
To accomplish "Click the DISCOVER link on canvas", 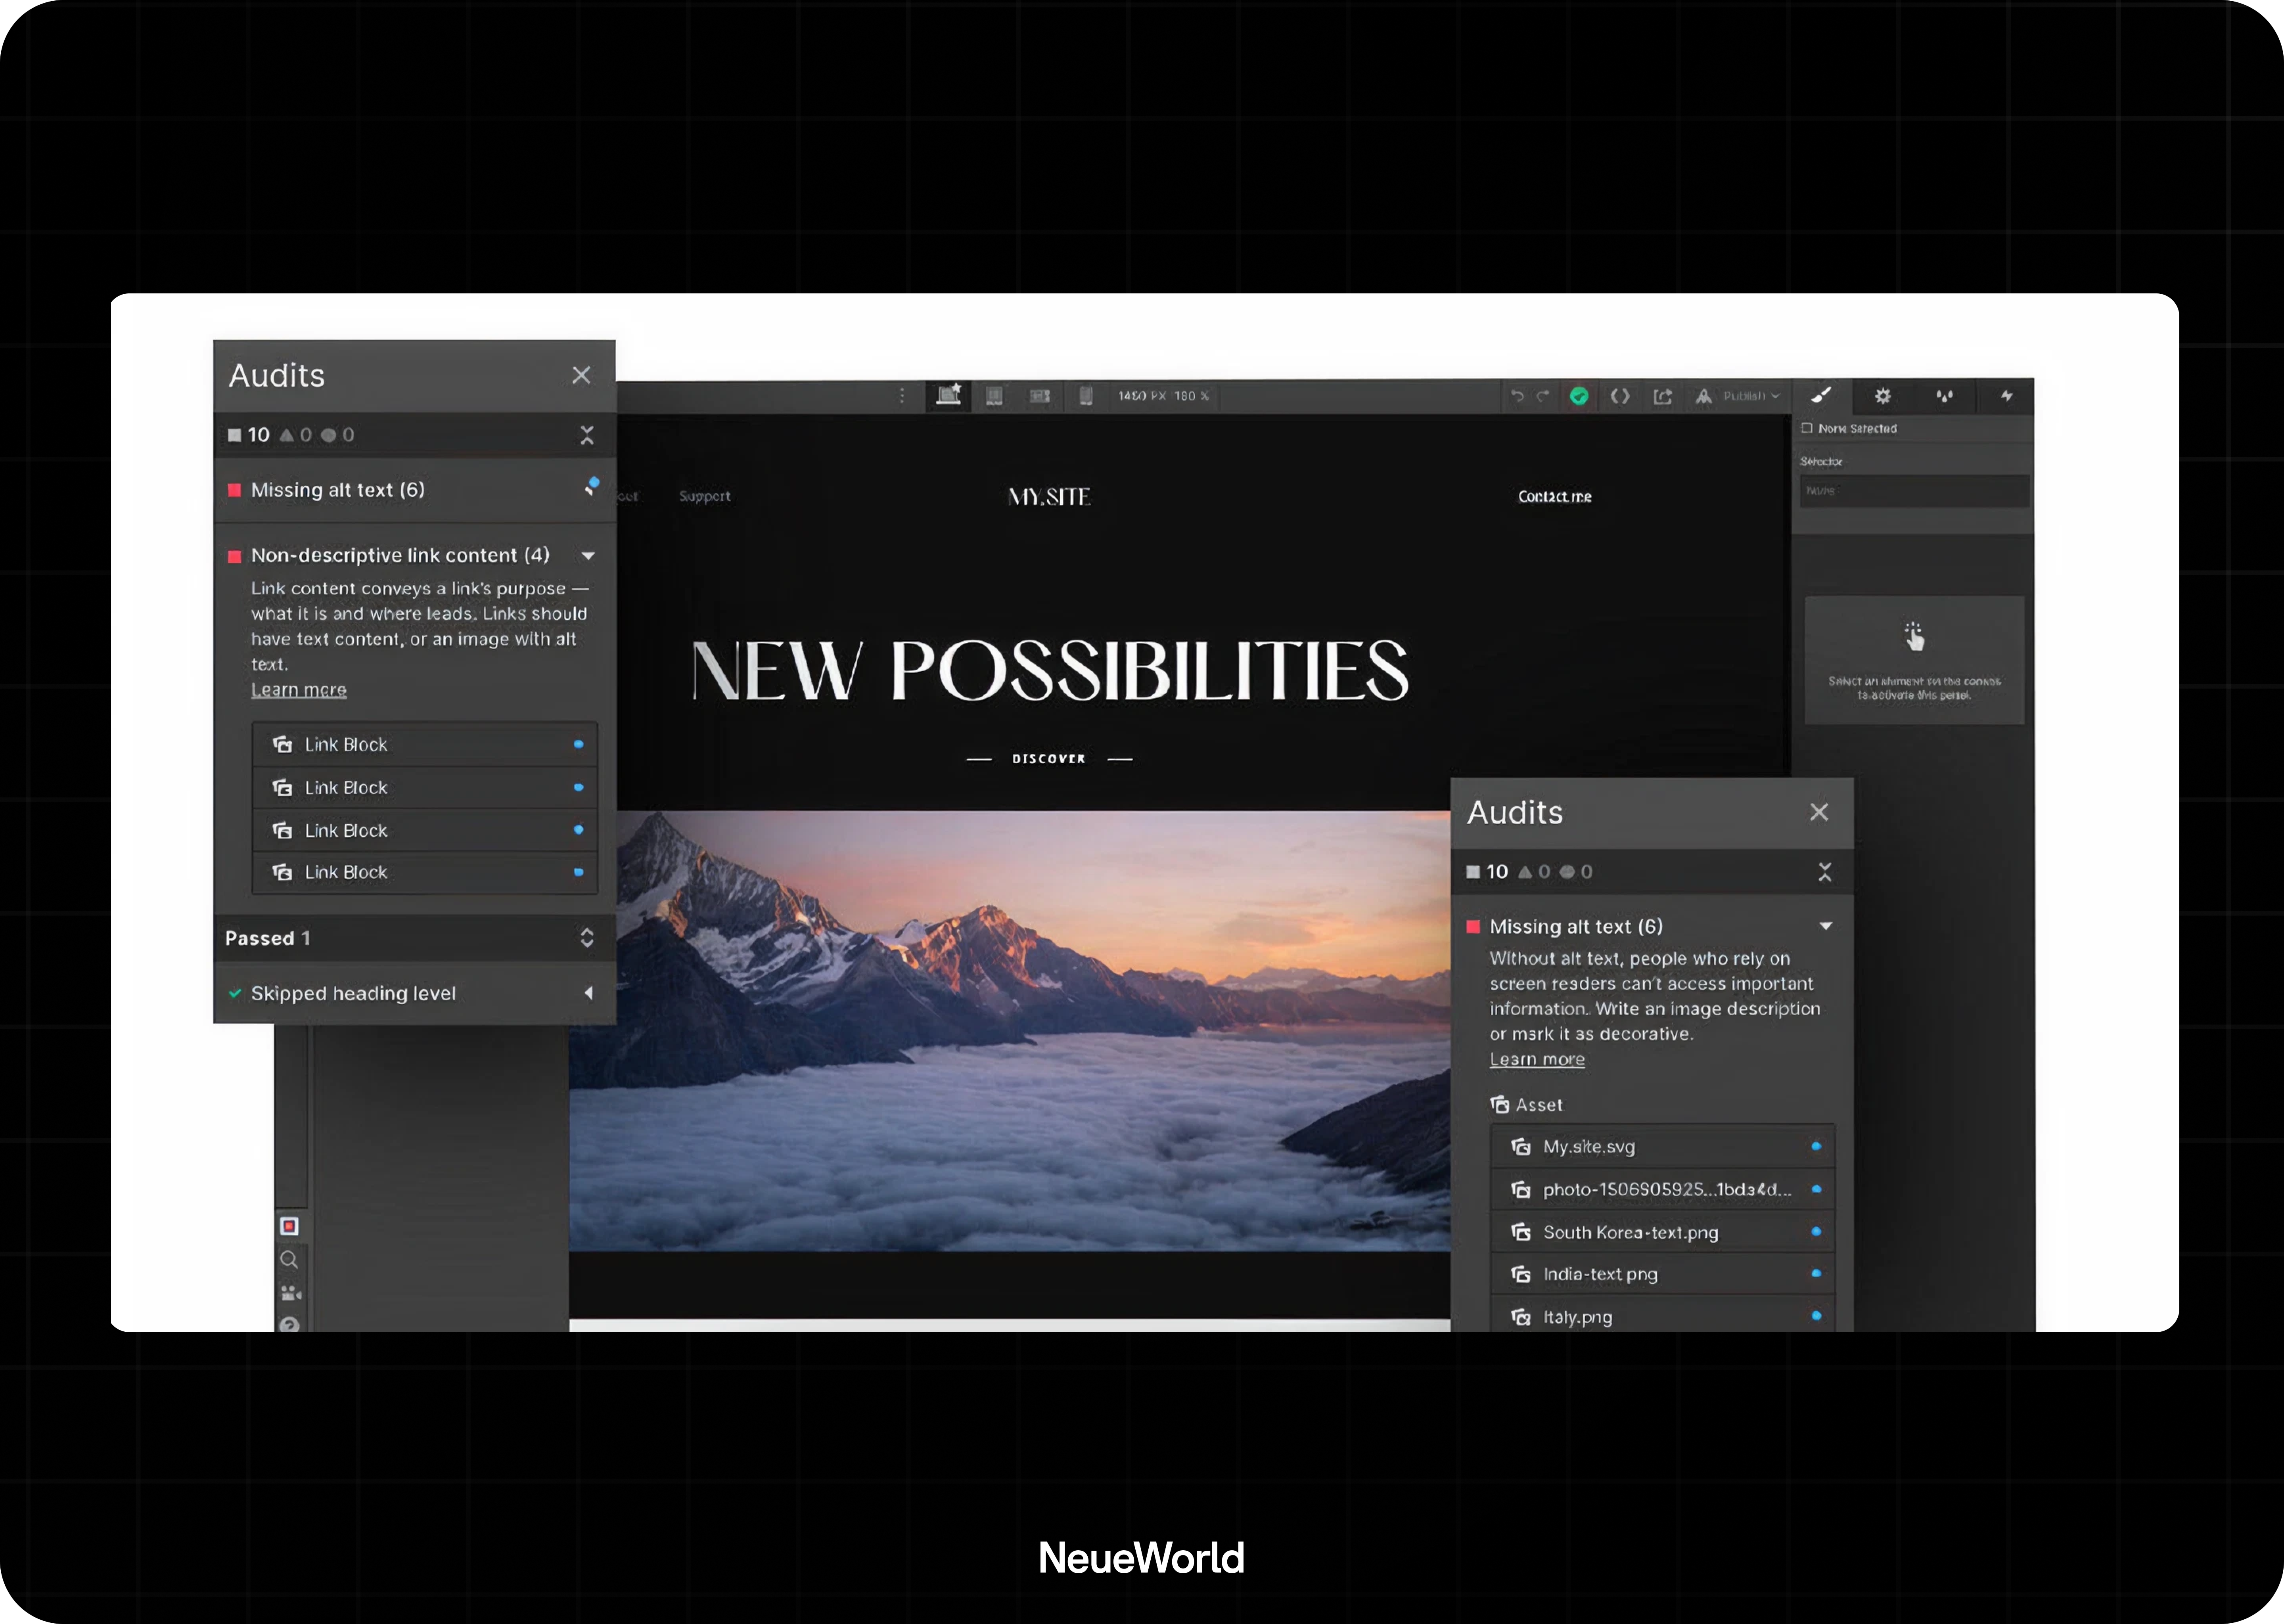I will pos(1049,759).
